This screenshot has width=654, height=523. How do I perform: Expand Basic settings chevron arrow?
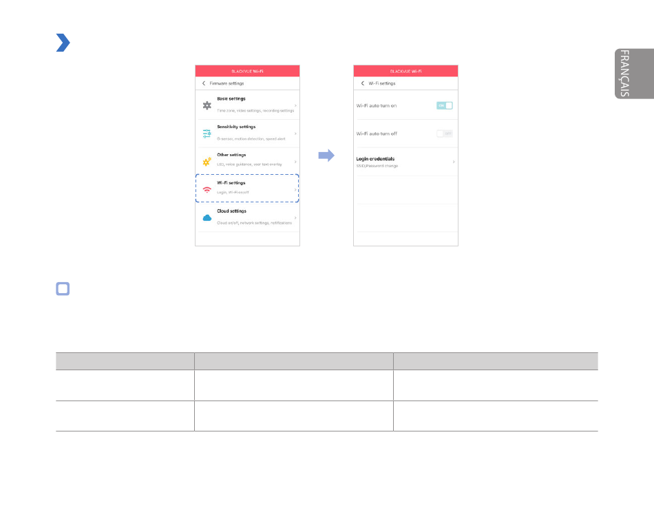coord(295,105)
